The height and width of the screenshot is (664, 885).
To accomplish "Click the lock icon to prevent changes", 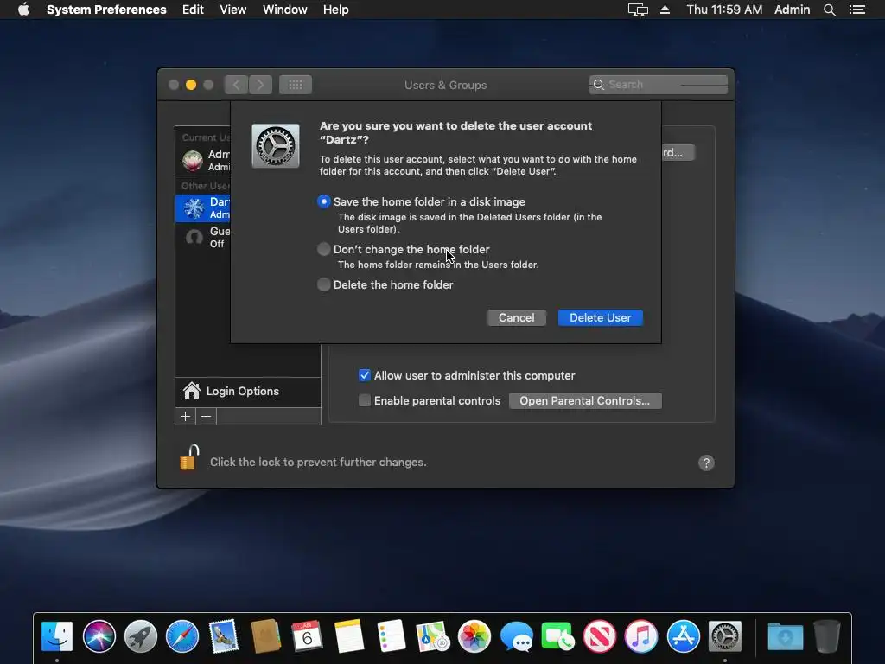I will 189,458.
